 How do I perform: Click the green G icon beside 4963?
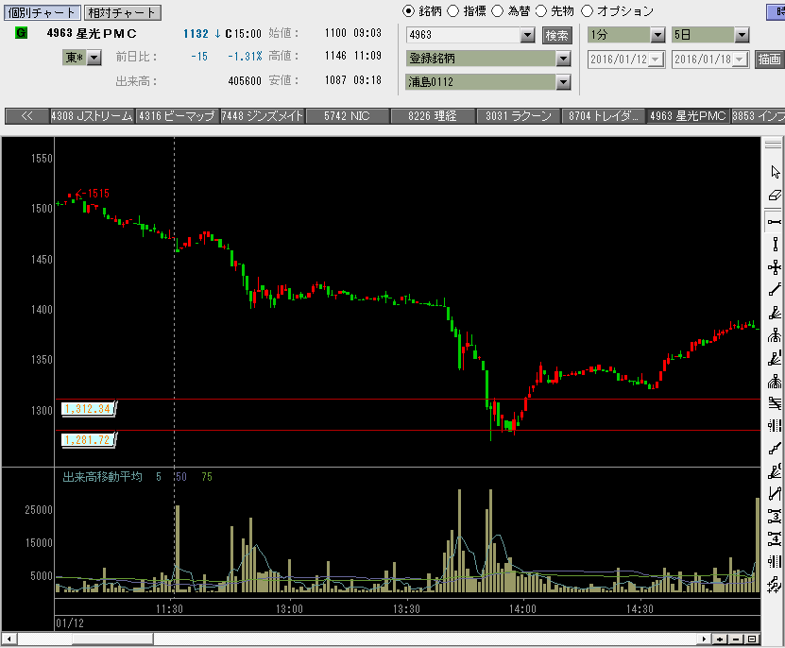coord(21,33)
